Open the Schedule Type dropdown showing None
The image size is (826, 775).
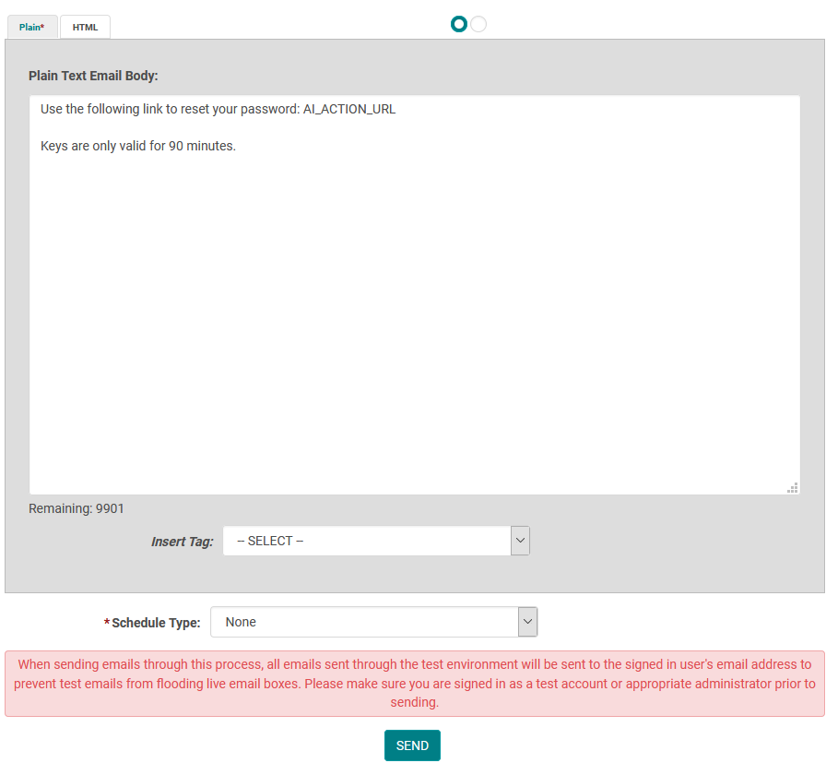[x=374, y=622]
